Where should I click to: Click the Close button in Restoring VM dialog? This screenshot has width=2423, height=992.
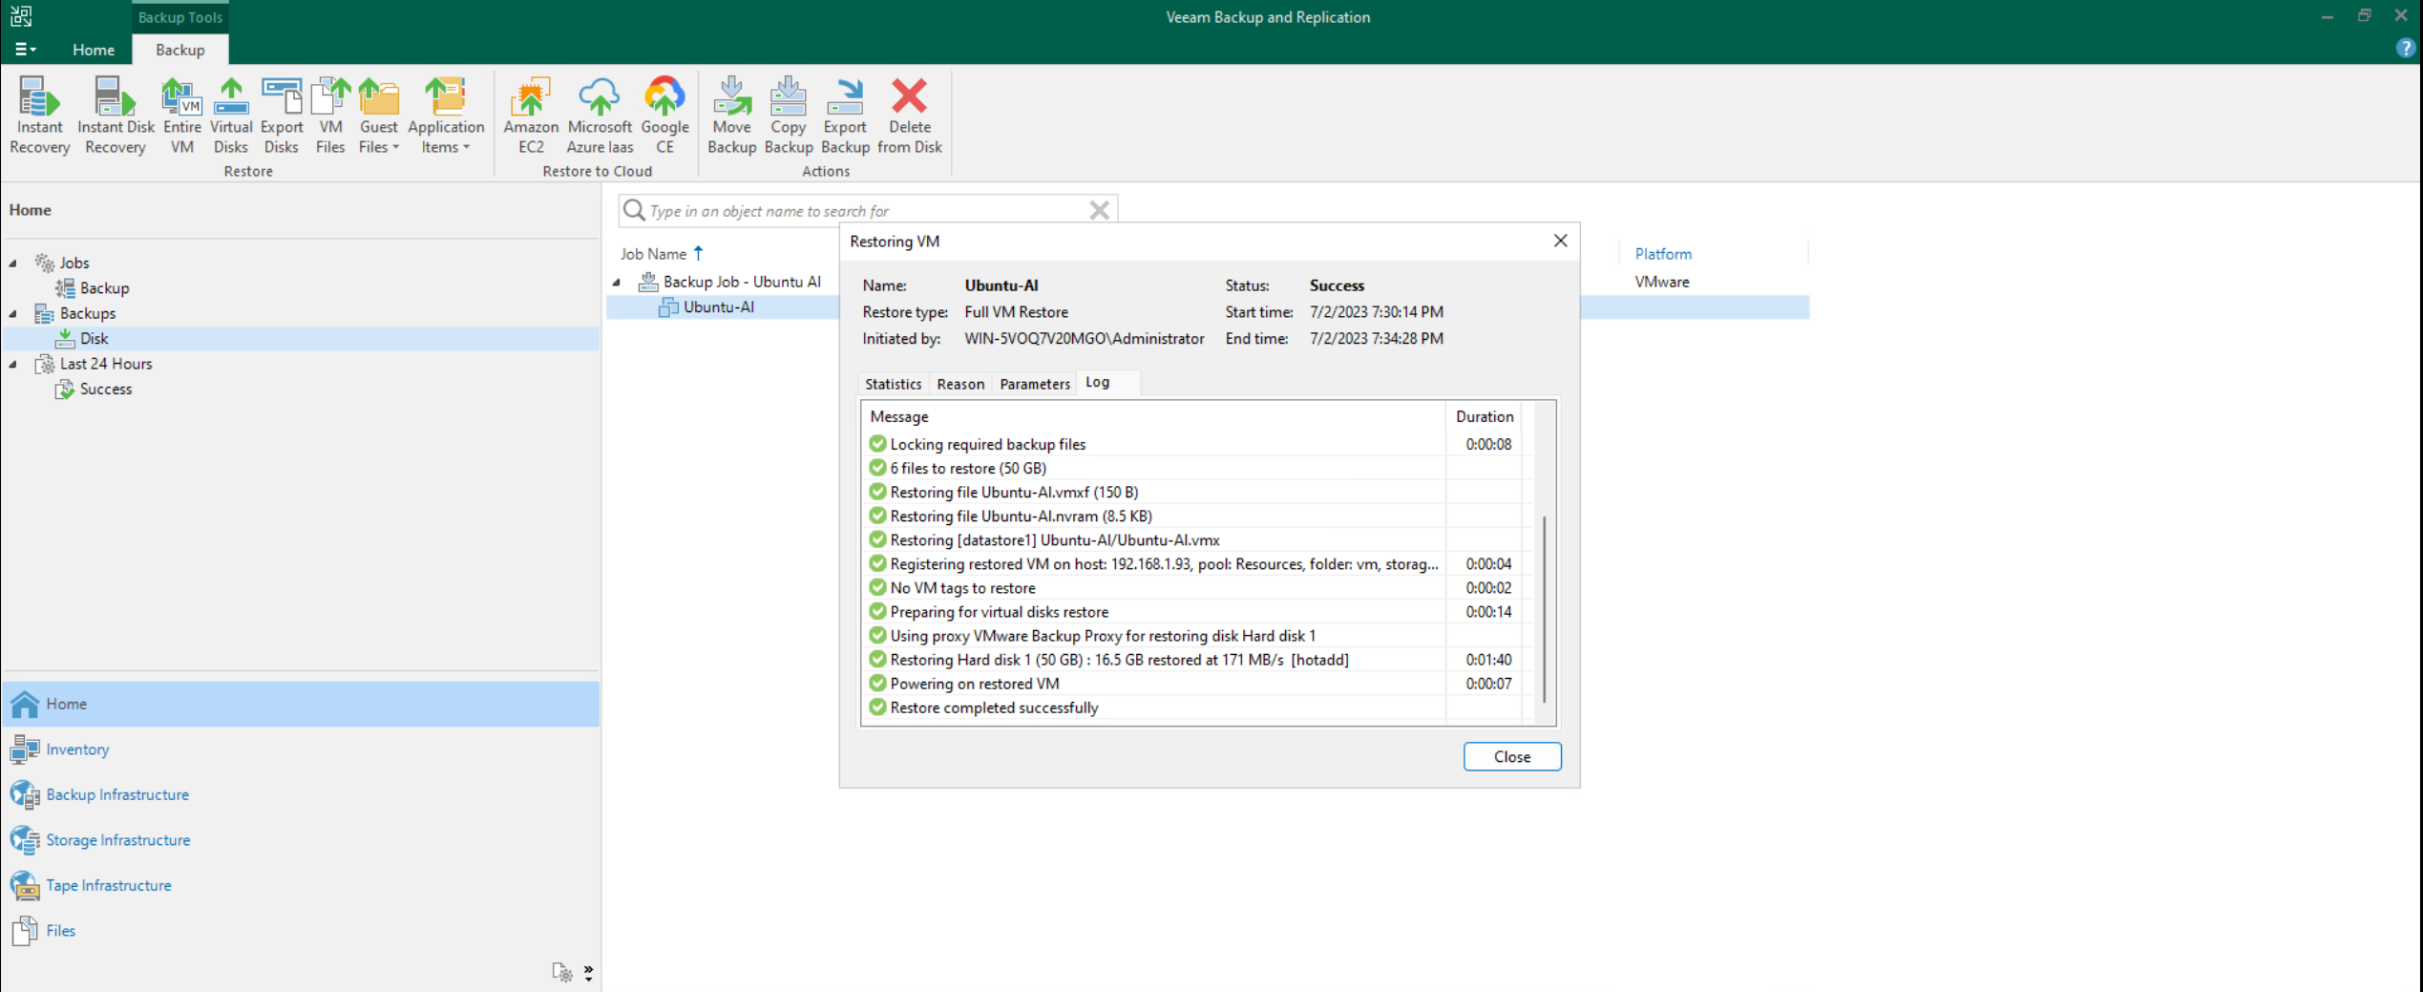1511,756
